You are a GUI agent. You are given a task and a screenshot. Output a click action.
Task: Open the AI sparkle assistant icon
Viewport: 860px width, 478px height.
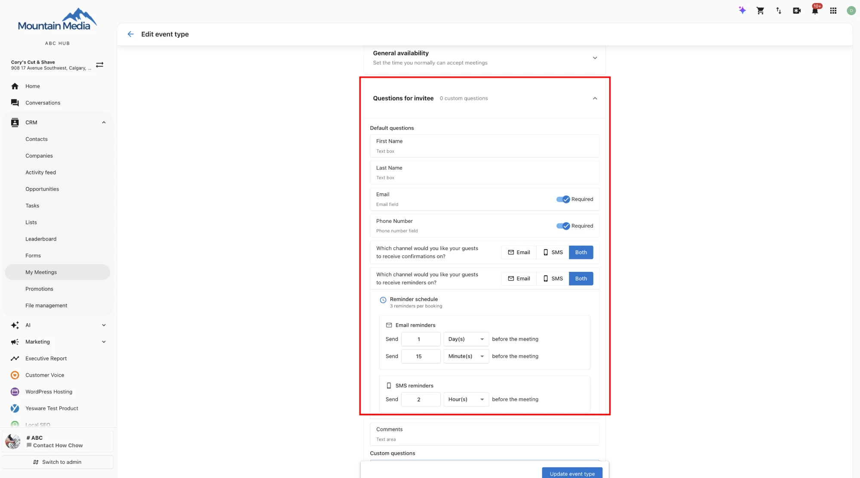click(742, 10)
